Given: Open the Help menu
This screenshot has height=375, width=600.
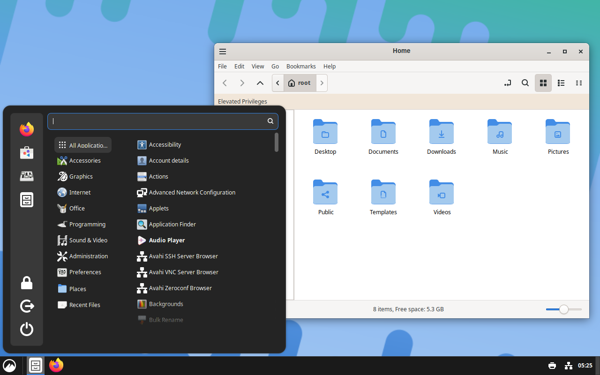Looking at the screenshot, I should coord(330,67).
